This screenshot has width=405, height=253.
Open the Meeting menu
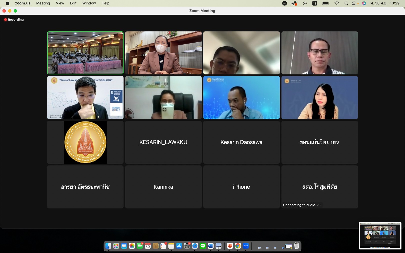pos(43,3)
